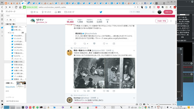Go forward to the next page
194x109 pixels.
pyautogui.click(x=6, y=7)
